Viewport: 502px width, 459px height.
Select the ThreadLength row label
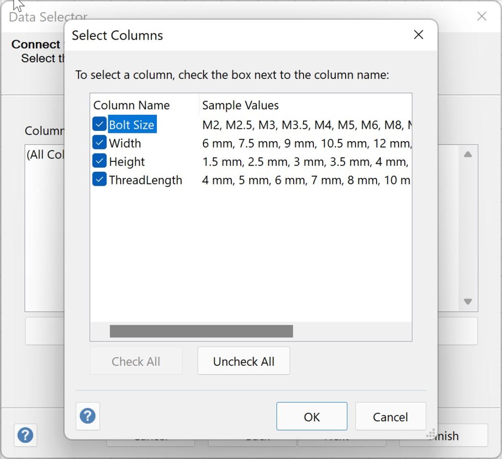146,180
